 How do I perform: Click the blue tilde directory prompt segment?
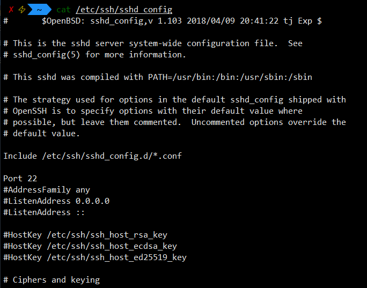39,10
